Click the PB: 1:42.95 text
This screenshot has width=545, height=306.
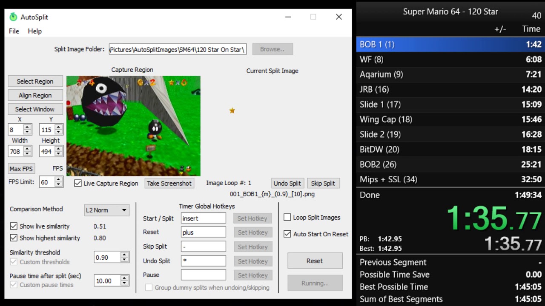pos(381,239)
